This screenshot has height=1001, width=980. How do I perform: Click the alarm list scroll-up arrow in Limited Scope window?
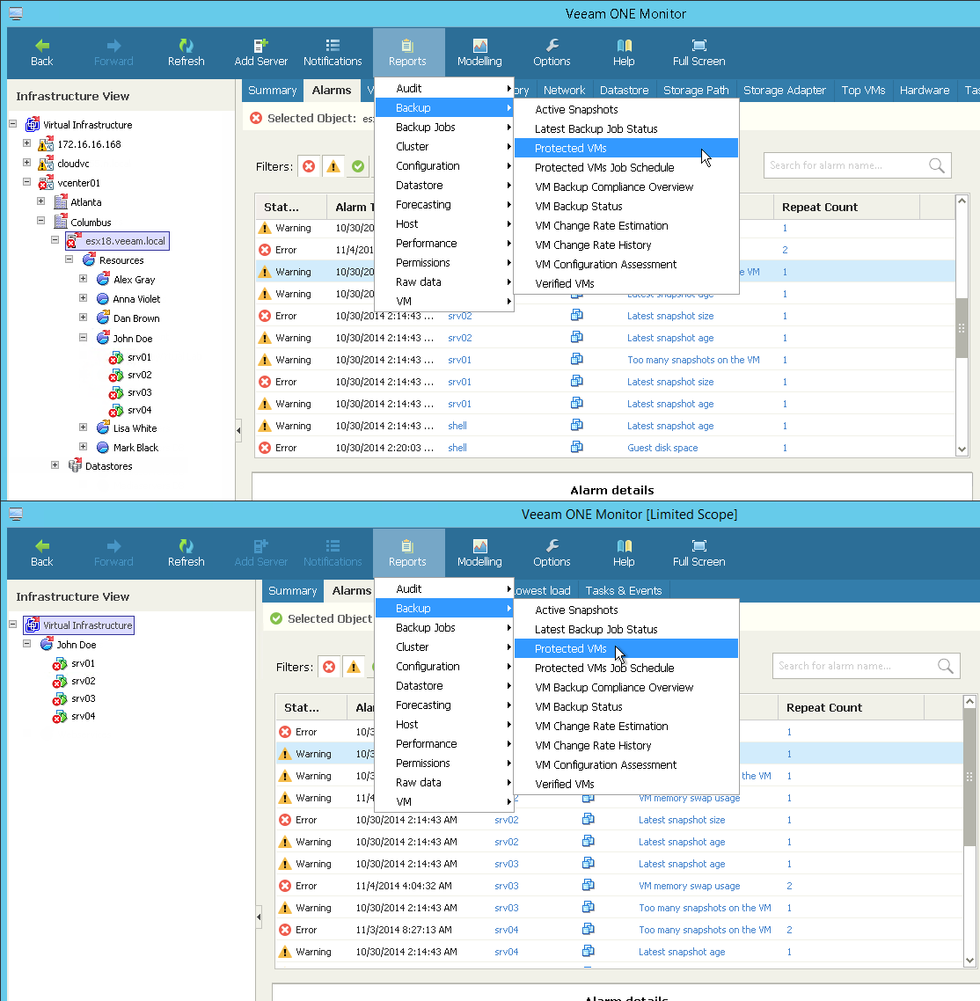969,702
